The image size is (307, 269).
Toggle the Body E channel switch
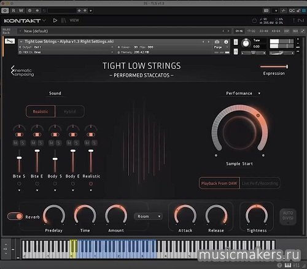point(73,134)
